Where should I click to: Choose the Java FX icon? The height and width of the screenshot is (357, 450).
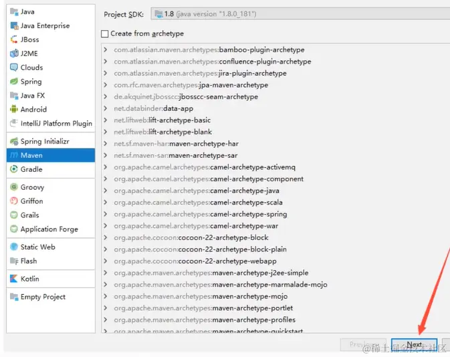coord(14,96)
